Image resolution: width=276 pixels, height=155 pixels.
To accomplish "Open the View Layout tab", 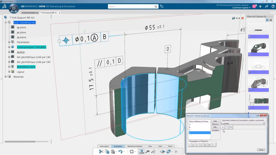I will [x=104, y=146].
